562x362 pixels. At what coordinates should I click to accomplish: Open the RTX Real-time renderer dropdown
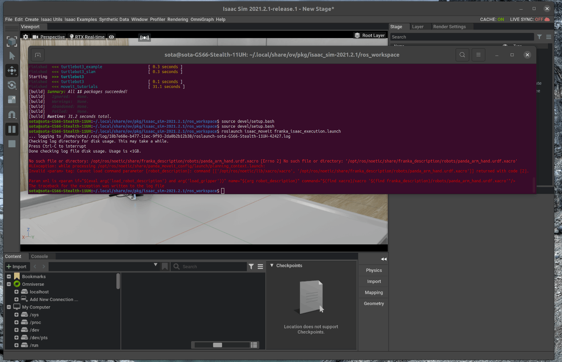click(x=87, y=37)
